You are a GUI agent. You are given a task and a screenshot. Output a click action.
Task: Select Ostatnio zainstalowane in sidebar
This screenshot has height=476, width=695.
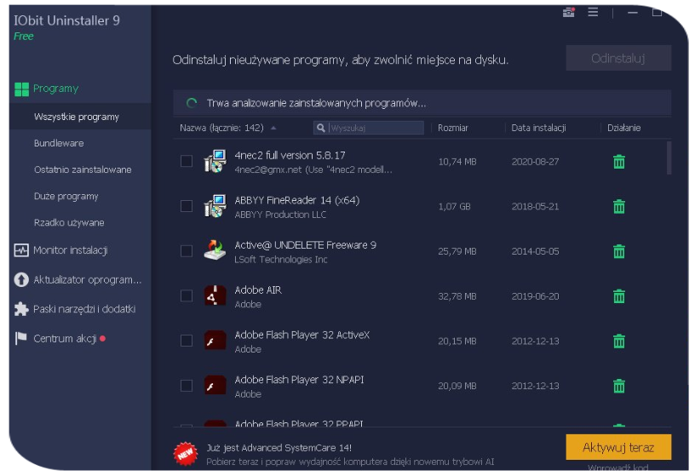(83, 169)
